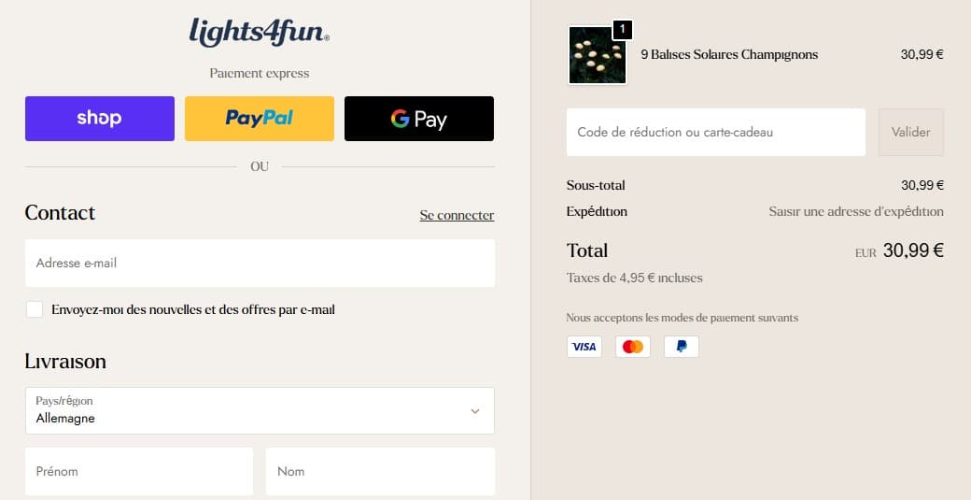Screen dimensions: 971x500
Task: Click the lights4fun logo
Action: (259, 33)
